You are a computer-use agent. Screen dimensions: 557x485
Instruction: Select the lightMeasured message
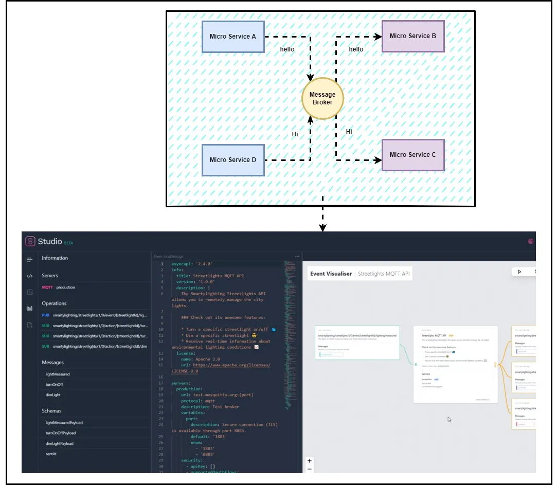58,374
